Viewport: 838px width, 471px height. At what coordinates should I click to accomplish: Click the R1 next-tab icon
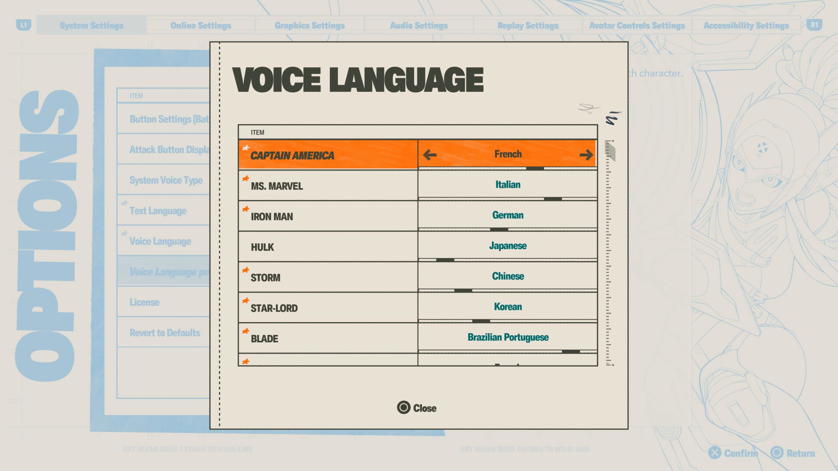pyautogui.click(x=814, y=25)
